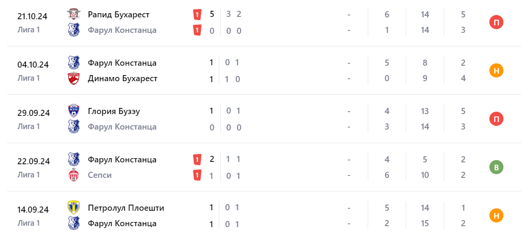
Task: Click the Sepsi club crest
Action: (73, 175)
